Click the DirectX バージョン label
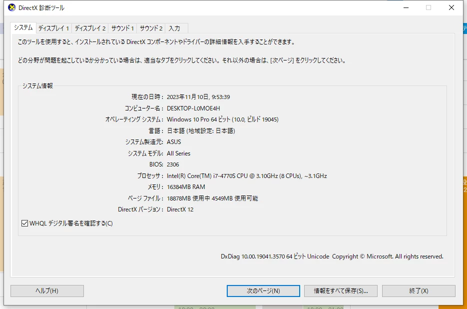Viewport: 467px width, 309px height. coord(141,209)
